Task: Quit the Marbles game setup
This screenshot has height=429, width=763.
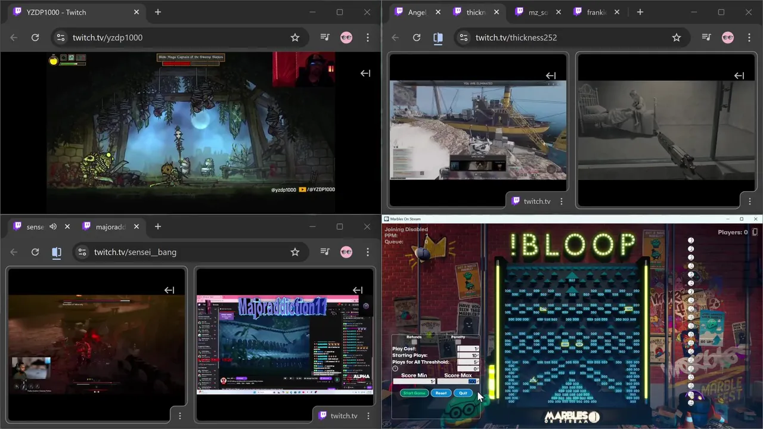Action: tap(463, 393)
